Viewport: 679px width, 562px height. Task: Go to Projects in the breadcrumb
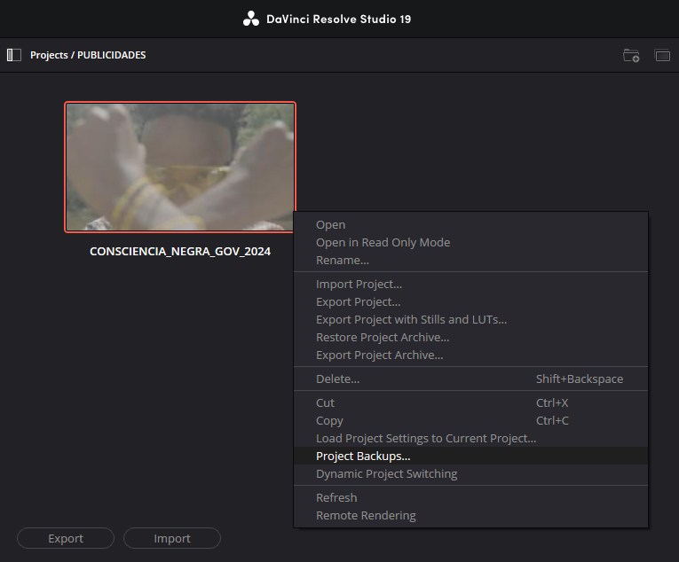[x=49, y=55]
